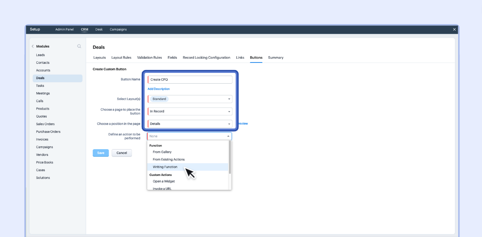Go to the Summary tab

pos(276,57)
